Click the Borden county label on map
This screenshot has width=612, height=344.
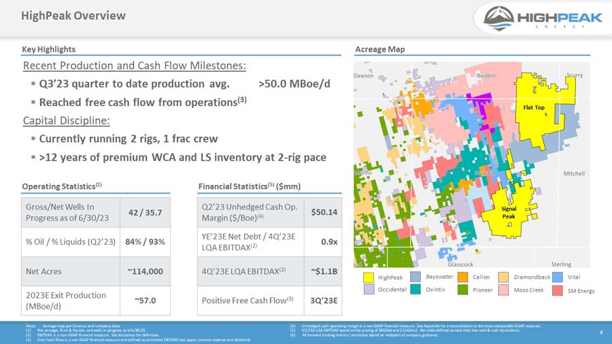(x=486, y=75)
